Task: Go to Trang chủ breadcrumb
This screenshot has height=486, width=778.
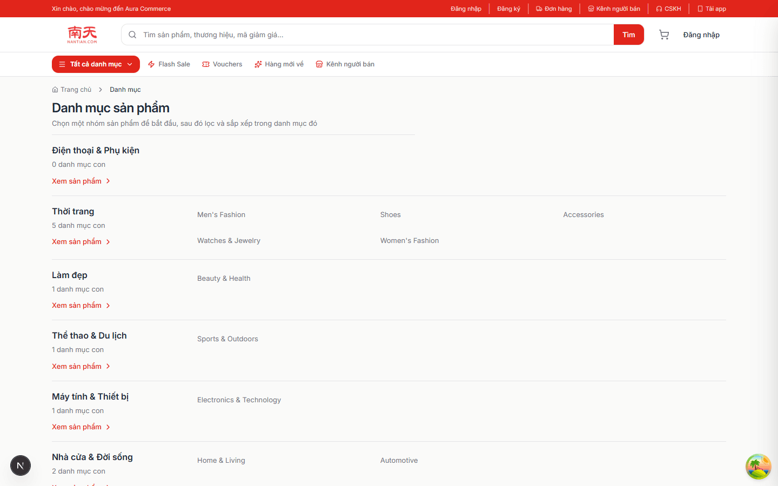Action: click(72, 90)
